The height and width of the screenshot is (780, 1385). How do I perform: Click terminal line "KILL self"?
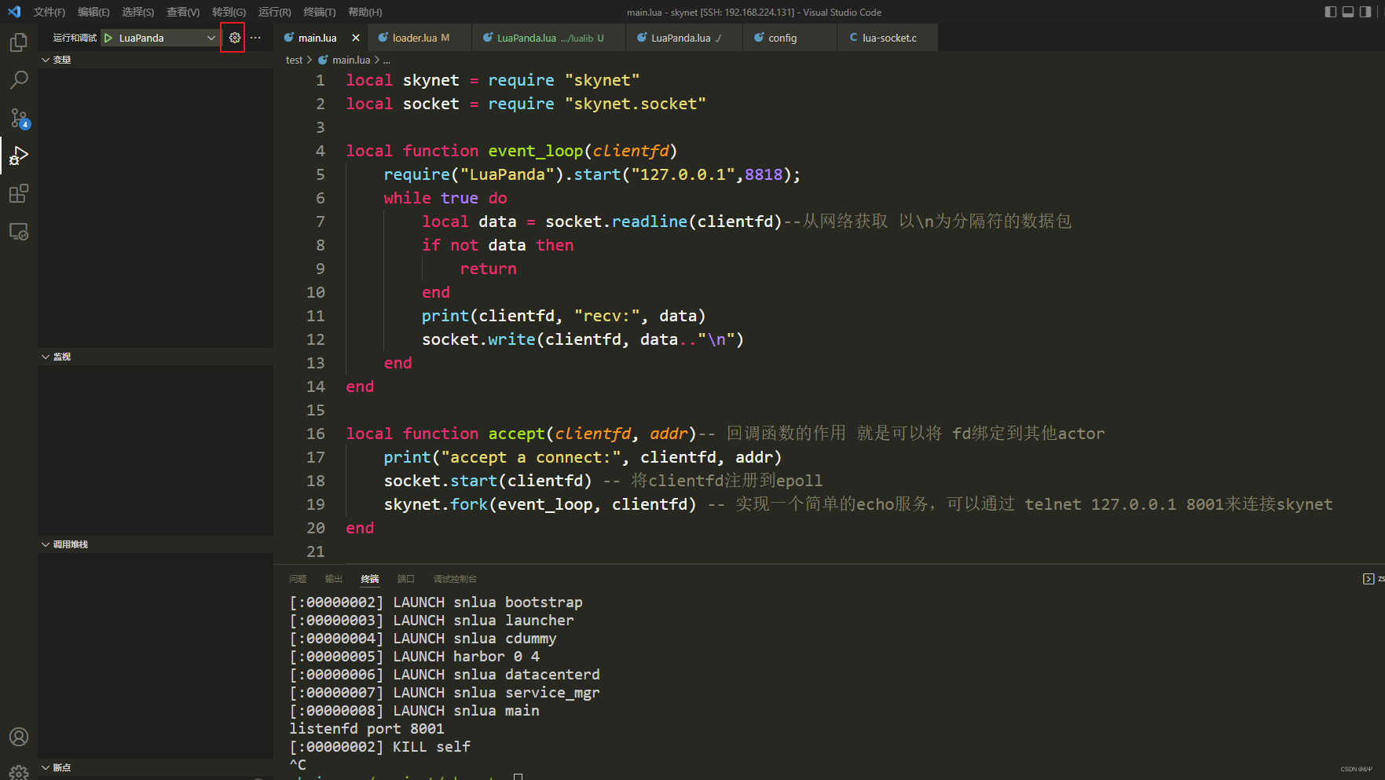pos(431,747)
